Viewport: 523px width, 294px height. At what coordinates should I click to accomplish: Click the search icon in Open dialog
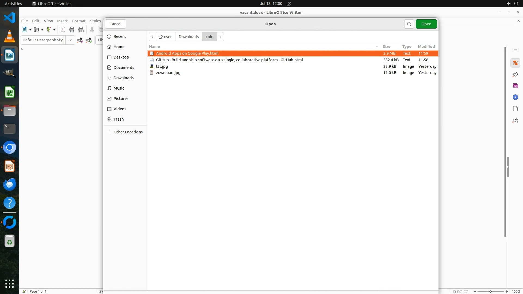coord(409,24)
